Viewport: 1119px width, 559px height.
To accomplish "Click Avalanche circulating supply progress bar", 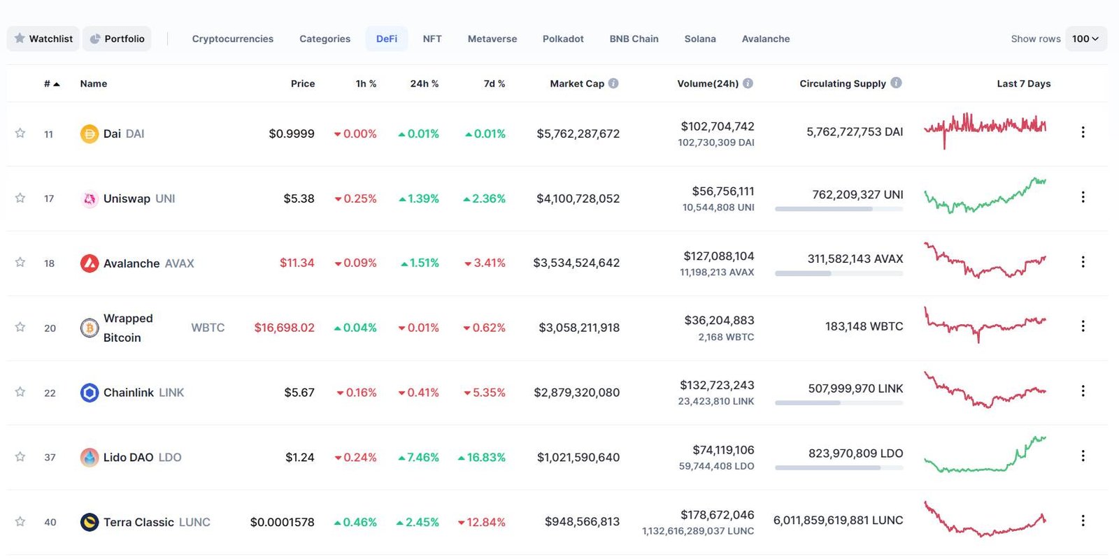I will point(839,274).
